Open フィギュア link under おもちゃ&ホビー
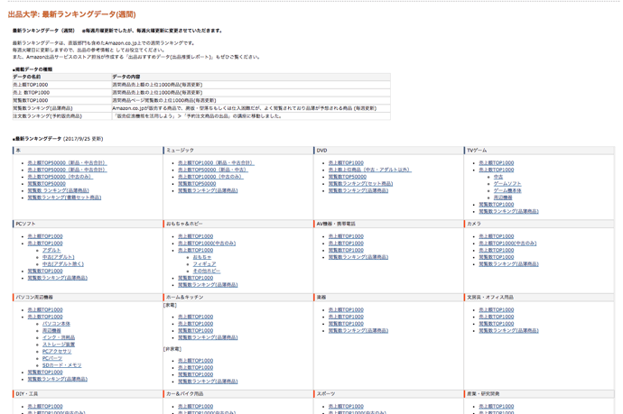This screenshot has width=623, height=414. pos(204,264)
